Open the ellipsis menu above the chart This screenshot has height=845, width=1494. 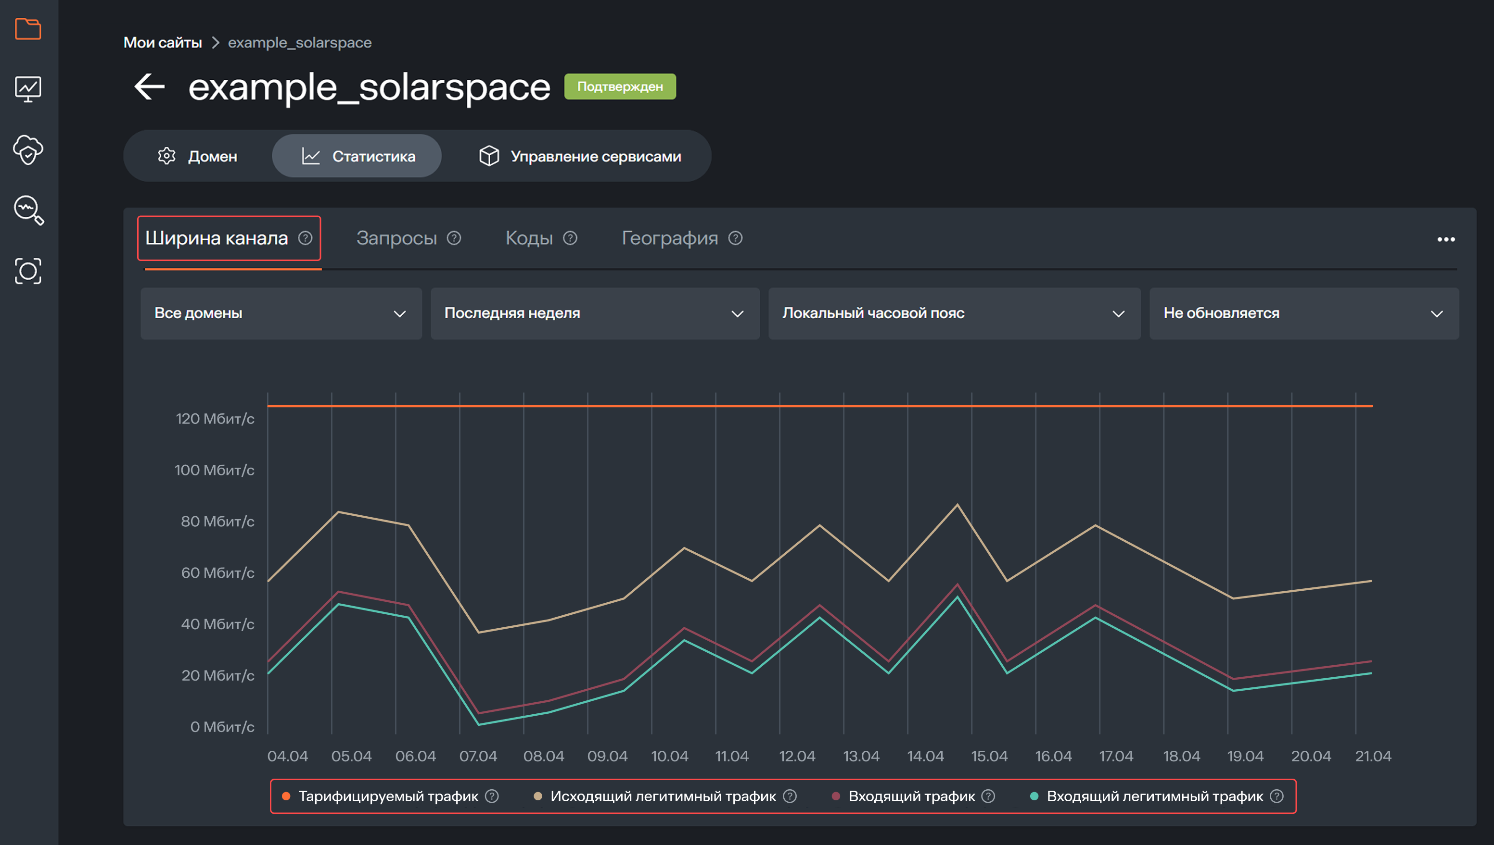tap(1446, 238)
